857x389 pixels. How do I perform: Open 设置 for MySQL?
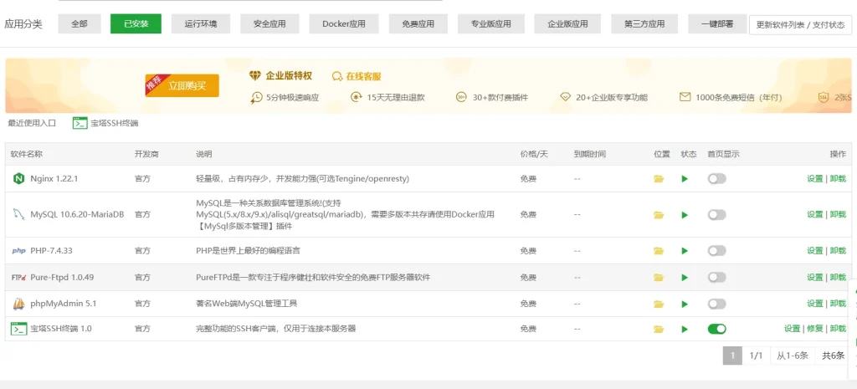tap(814, 215)
